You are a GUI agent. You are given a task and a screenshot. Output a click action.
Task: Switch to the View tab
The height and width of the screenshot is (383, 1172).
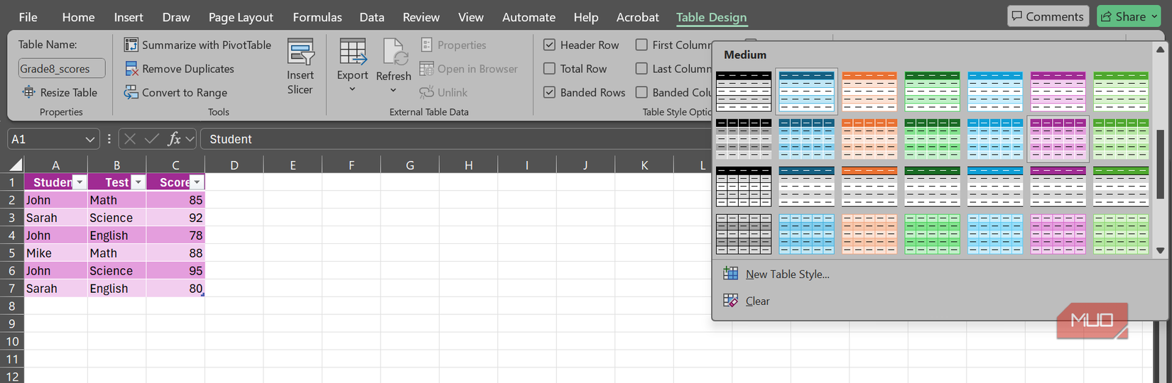pyautogui.click(x=471, y=17)
